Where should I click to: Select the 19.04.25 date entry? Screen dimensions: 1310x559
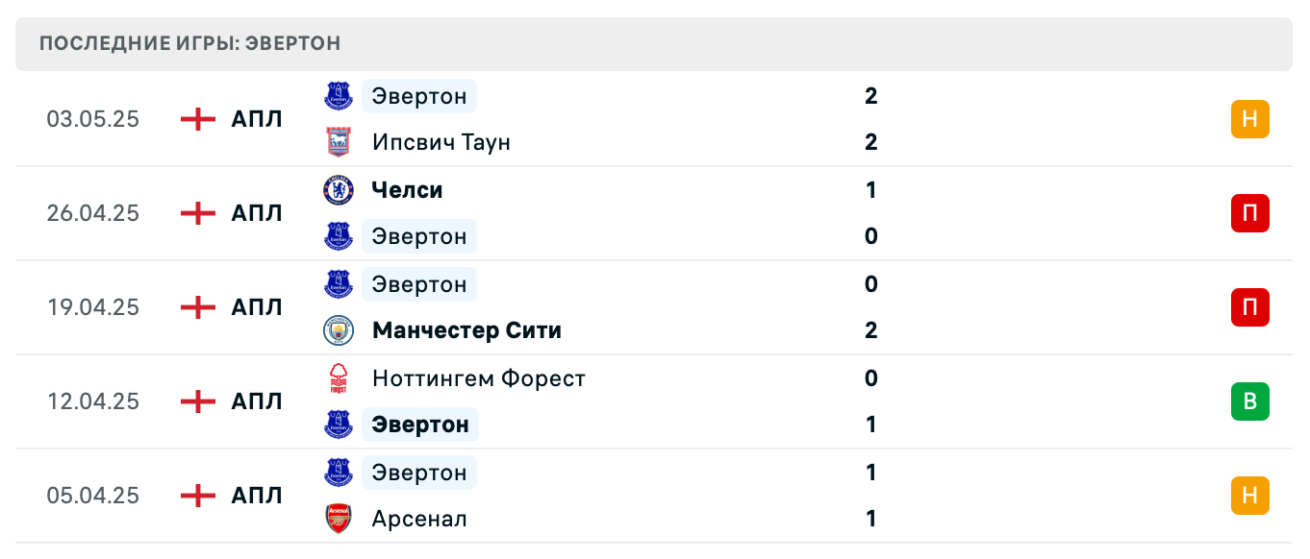[x=93, y=307]
